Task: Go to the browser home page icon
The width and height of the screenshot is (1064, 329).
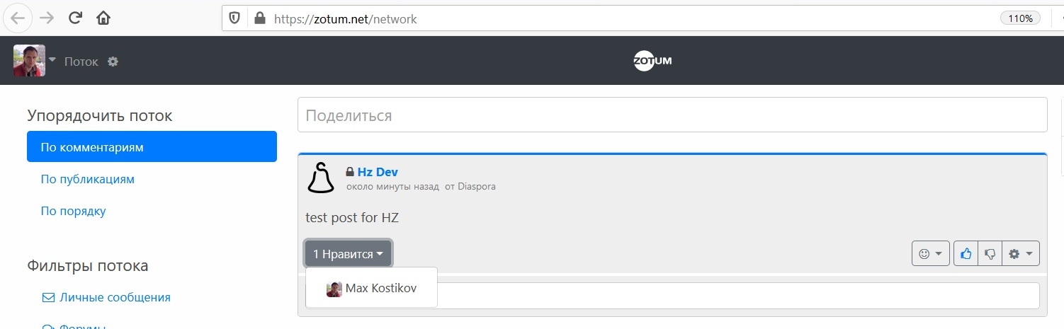Action: pyautogui.click(x=103, y=18)
